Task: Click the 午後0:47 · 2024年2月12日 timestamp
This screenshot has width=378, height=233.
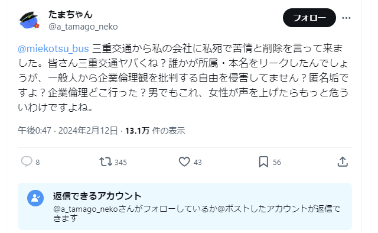Action: tap(68, 131)
